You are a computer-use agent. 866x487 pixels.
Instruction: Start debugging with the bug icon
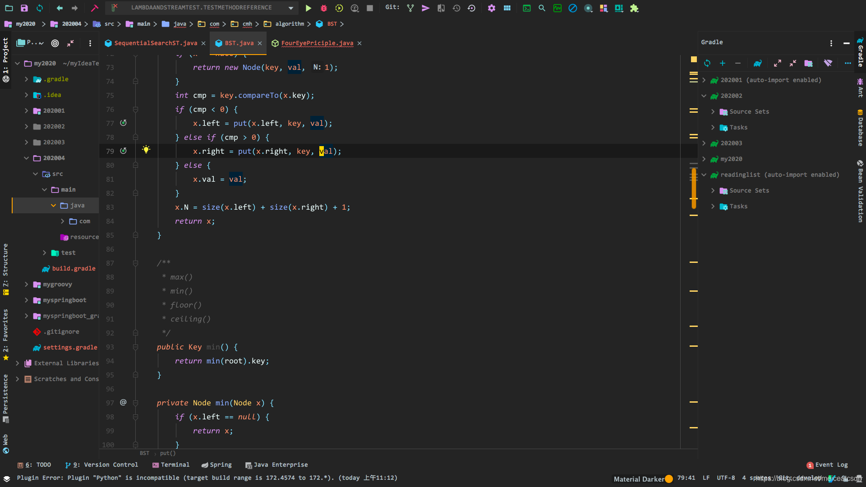(x=324, y=8)
